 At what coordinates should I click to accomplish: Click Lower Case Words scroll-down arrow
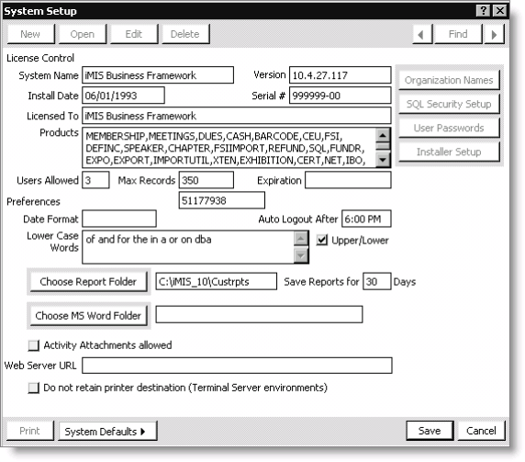[x=301, y=255]
